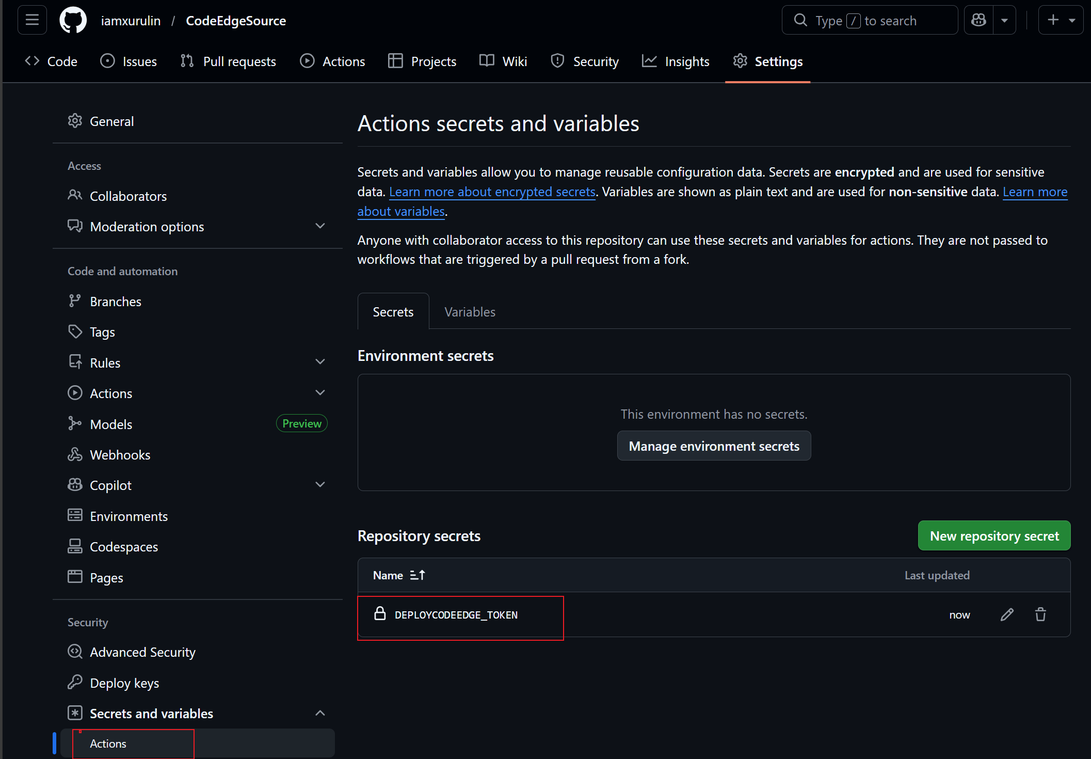
Task: Edit DEPLOYCODEEDGE_TOKEN with the pencil icon
Action: pyautogui.click(x=1007, y=614)
